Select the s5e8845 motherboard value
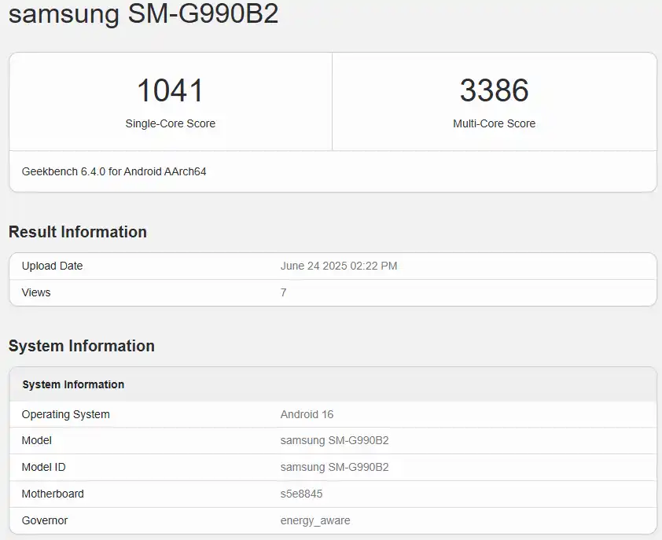662x540 pixels. click(x=301, y=494)
